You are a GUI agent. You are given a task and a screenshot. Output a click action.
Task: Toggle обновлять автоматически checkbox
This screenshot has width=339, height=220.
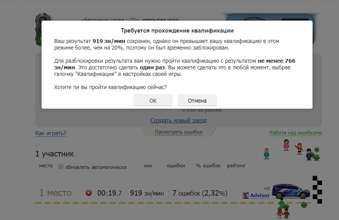[61, 166]
